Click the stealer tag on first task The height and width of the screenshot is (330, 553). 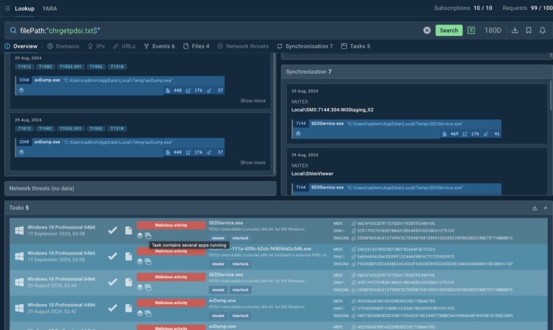point(218,237)
